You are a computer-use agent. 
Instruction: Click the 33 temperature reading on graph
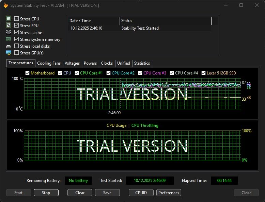pyautogui.click(x=244, y=99)
